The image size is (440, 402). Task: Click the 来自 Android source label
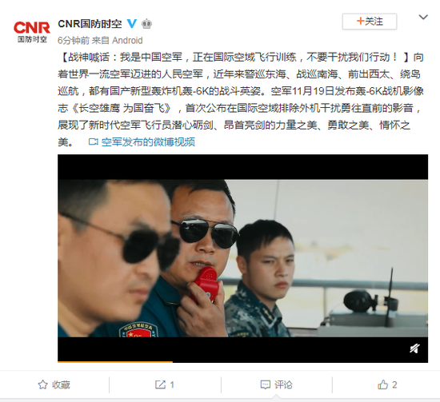118,41
